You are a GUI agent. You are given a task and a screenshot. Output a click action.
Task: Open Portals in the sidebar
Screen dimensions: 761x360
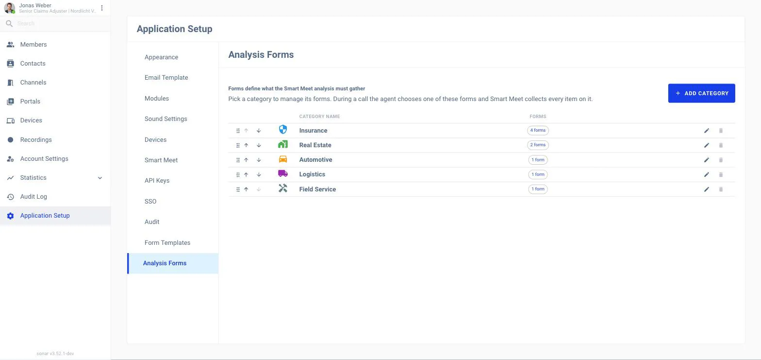click(55, 102)
